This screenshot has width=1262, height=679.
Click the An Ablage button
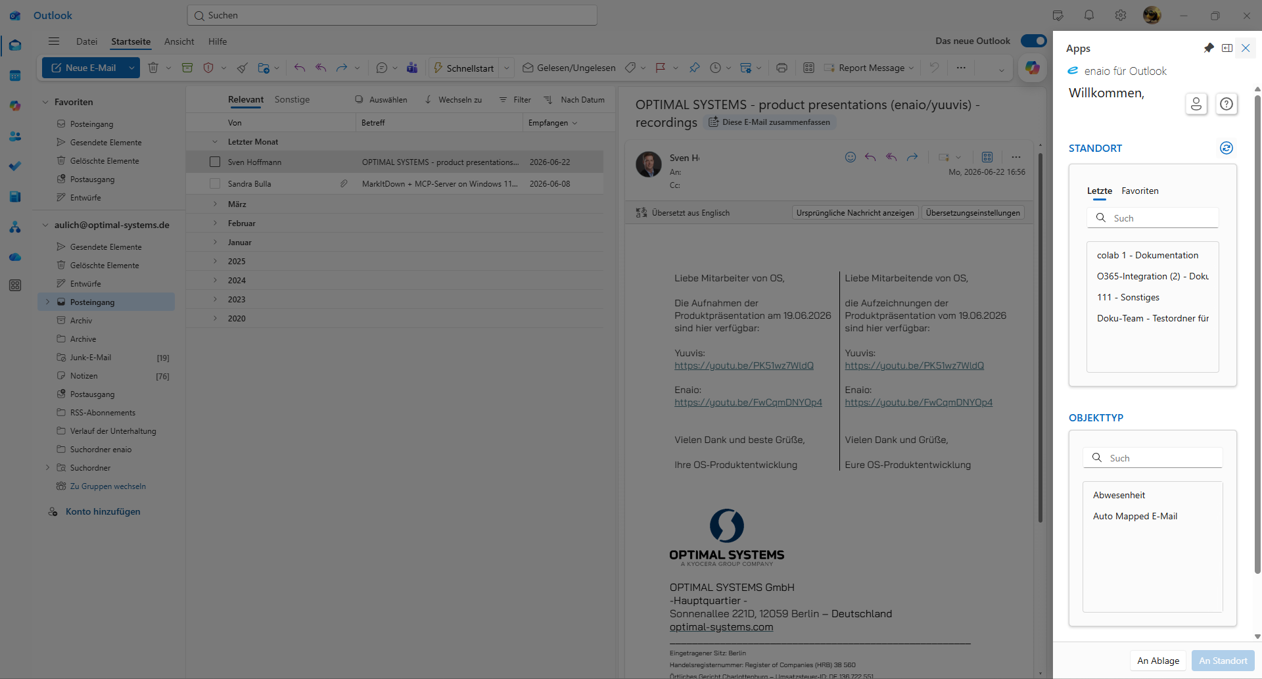[1158, 661]
